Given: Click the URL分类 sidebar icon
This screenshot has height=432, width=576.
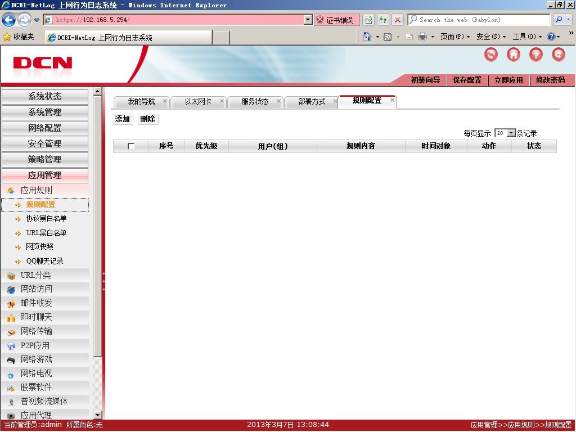Looking at the screenshot, I should [x=11, y=276].
